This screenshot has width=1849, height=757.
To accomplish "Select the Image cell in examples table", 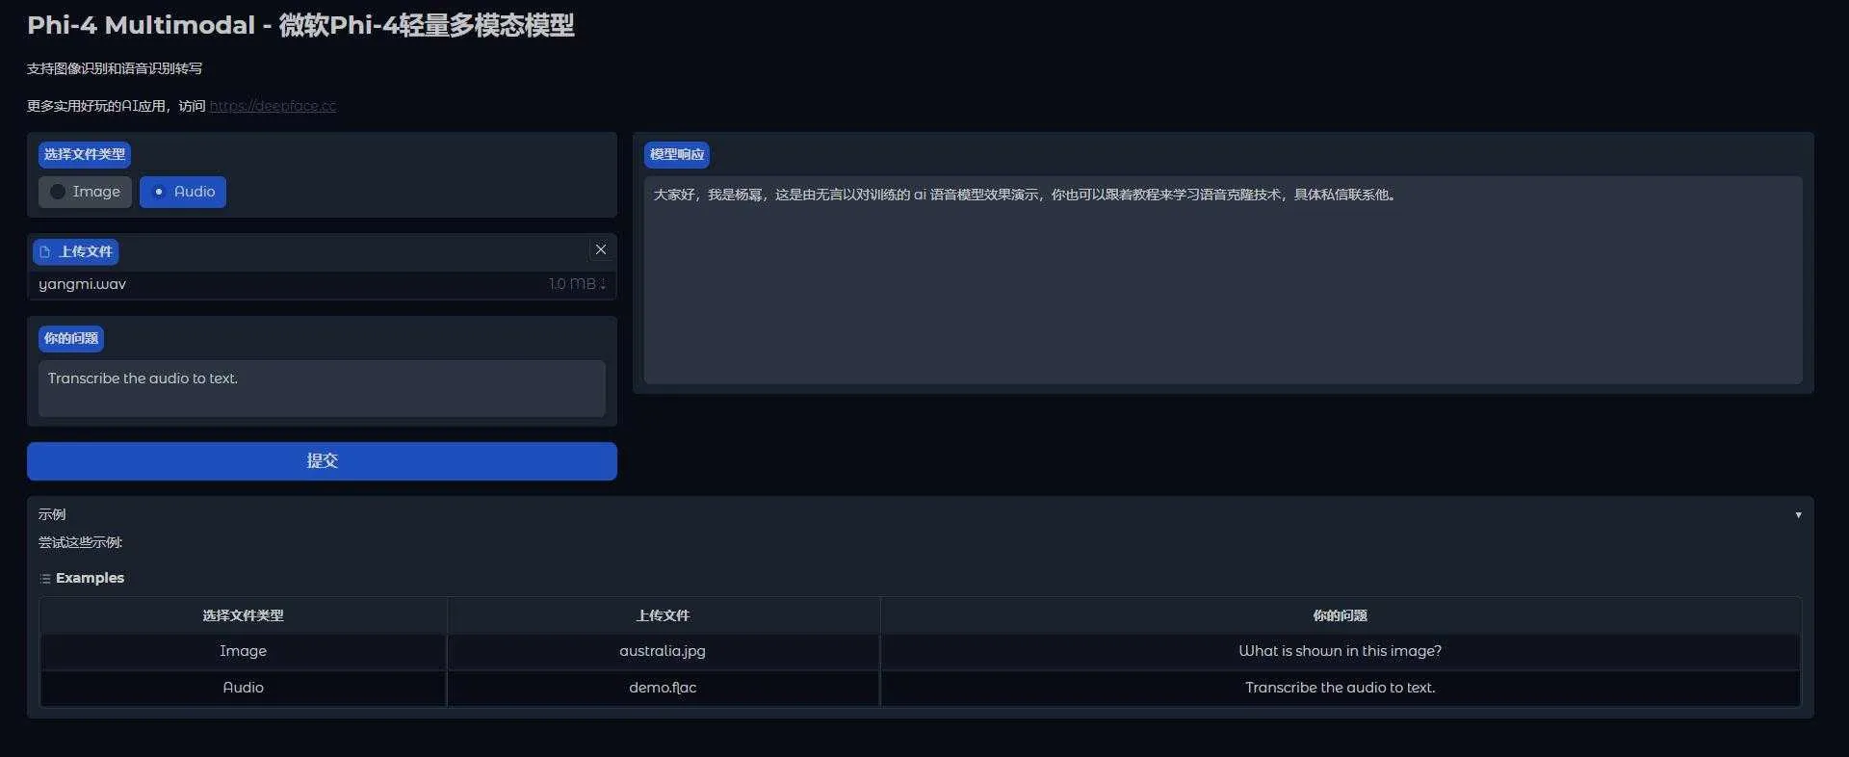I will 243,651.
